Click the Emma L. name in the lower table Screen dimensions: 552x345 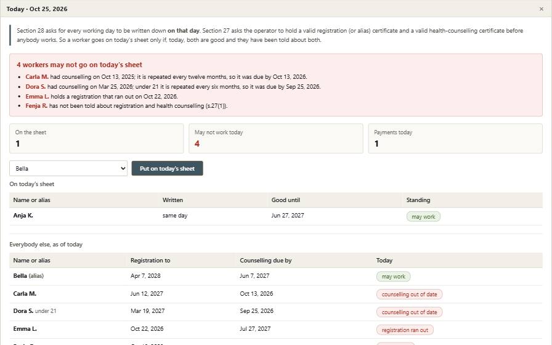[x=25, y=329]
